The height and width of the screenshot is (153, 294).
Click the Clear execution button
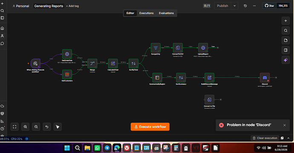tap(265, 138)
